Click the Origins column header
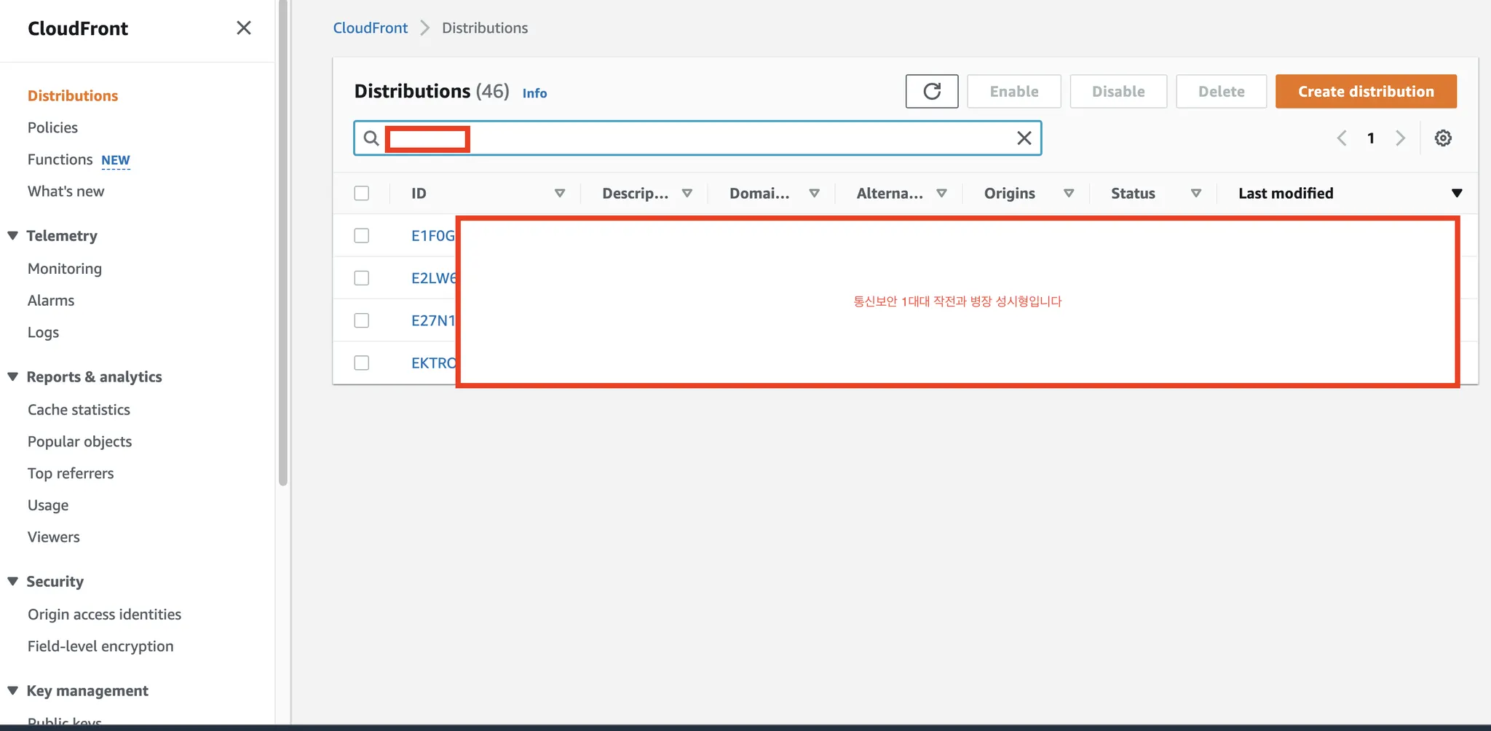1491x731 pixels. pos(1010,193)
